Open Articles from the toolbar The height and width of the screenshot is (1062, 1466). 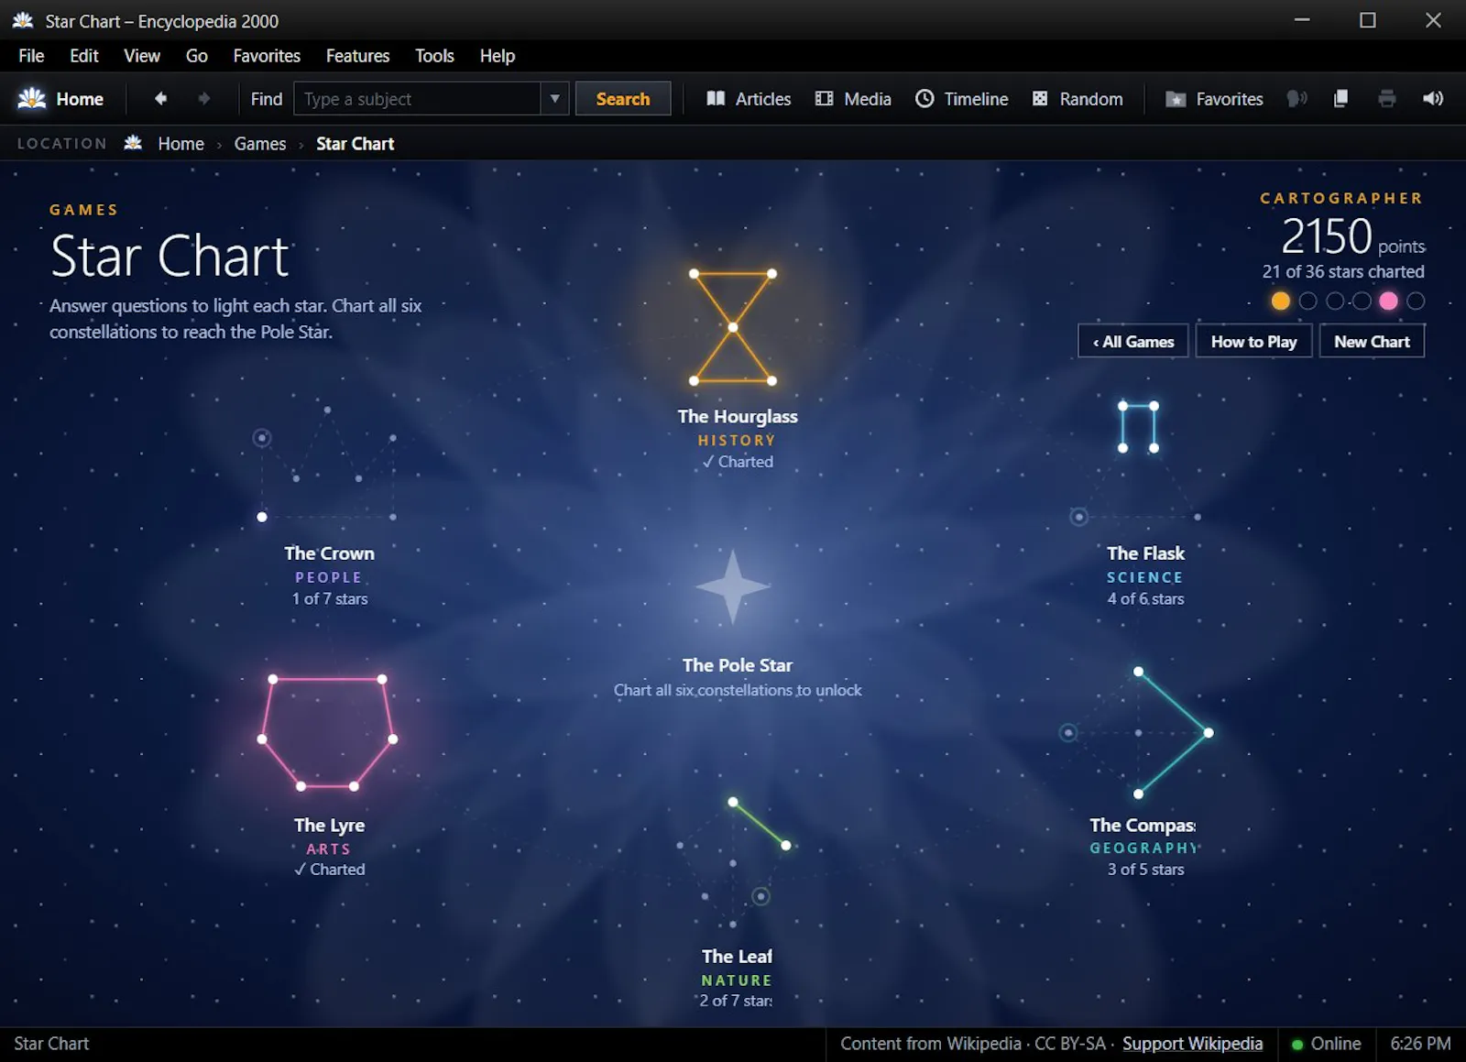[x=749, y=99]
